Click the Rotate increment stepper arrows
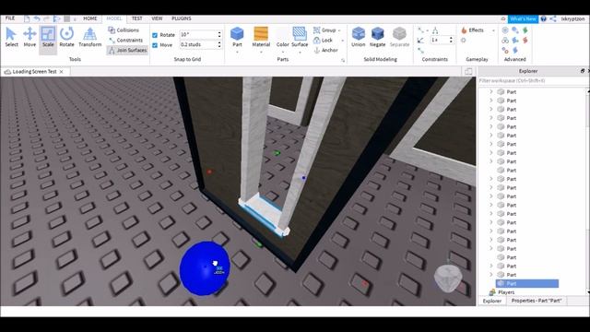 219,34
